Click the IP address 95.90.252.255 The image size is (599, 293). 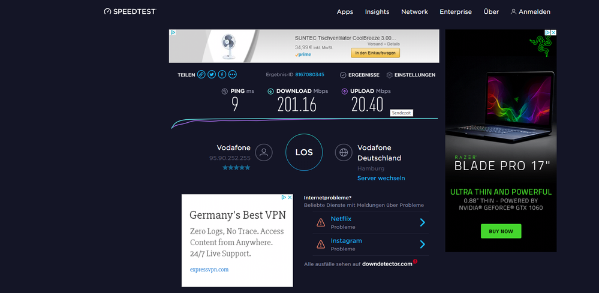[x=230, y=158]
